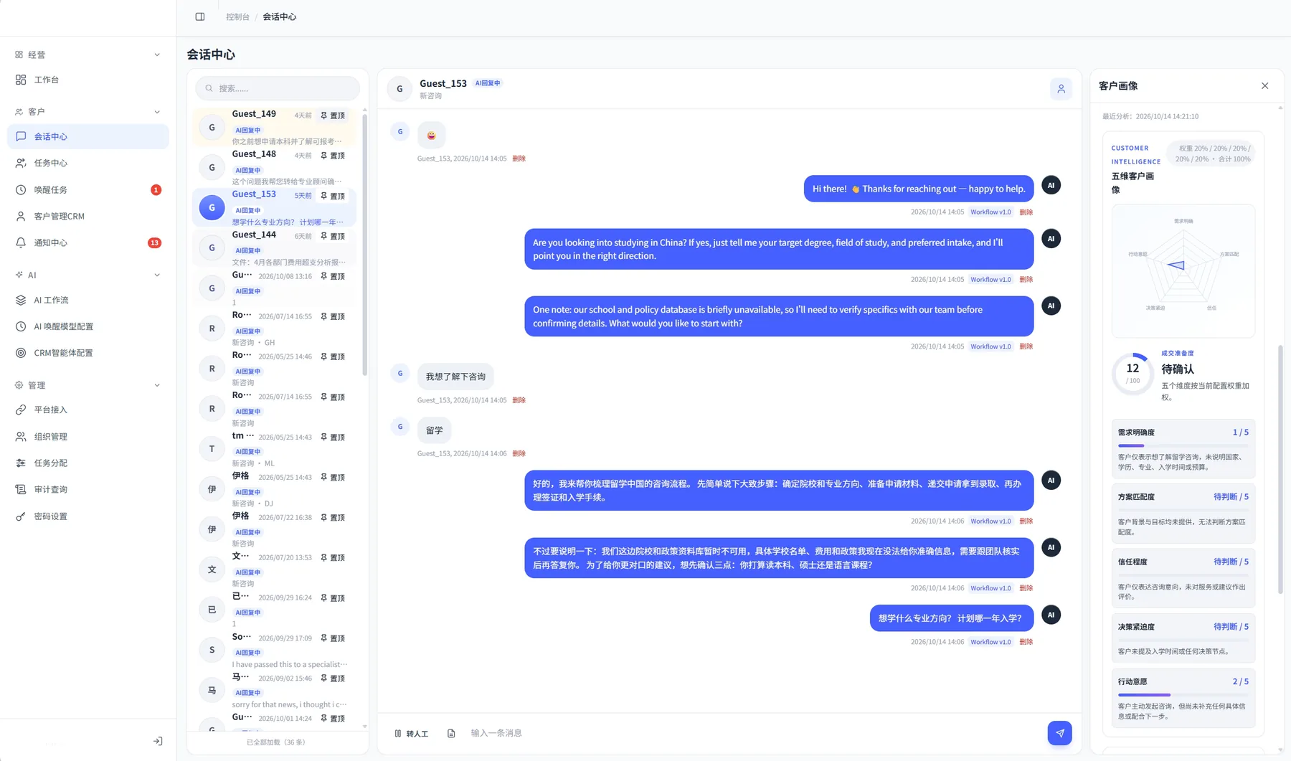This screenshot has height=761, width=1291.
Task: Open 客户管理CRM person icon
Action: pyautogui.click(x=21, y=216)
